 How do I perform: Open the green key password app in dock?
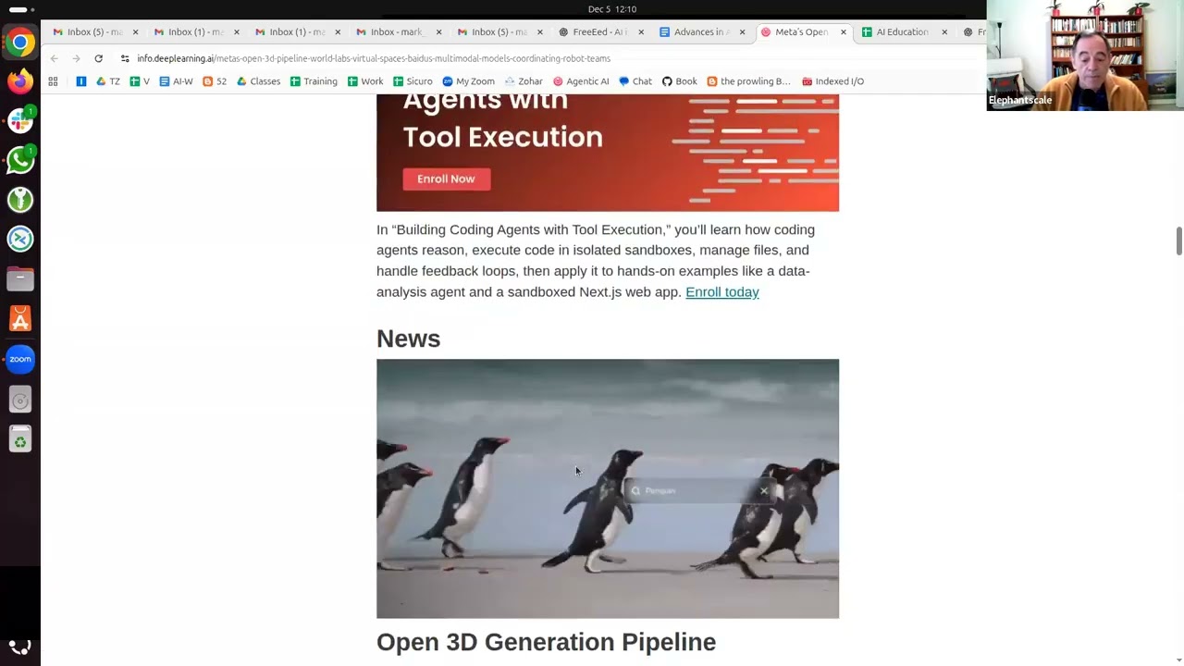pyautogui.click(x=20, y=199)
